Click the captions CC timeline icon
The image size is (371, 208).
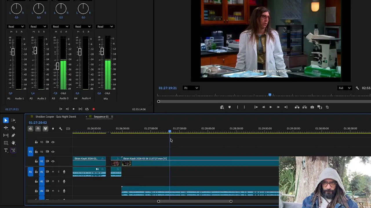click(68, 129)
